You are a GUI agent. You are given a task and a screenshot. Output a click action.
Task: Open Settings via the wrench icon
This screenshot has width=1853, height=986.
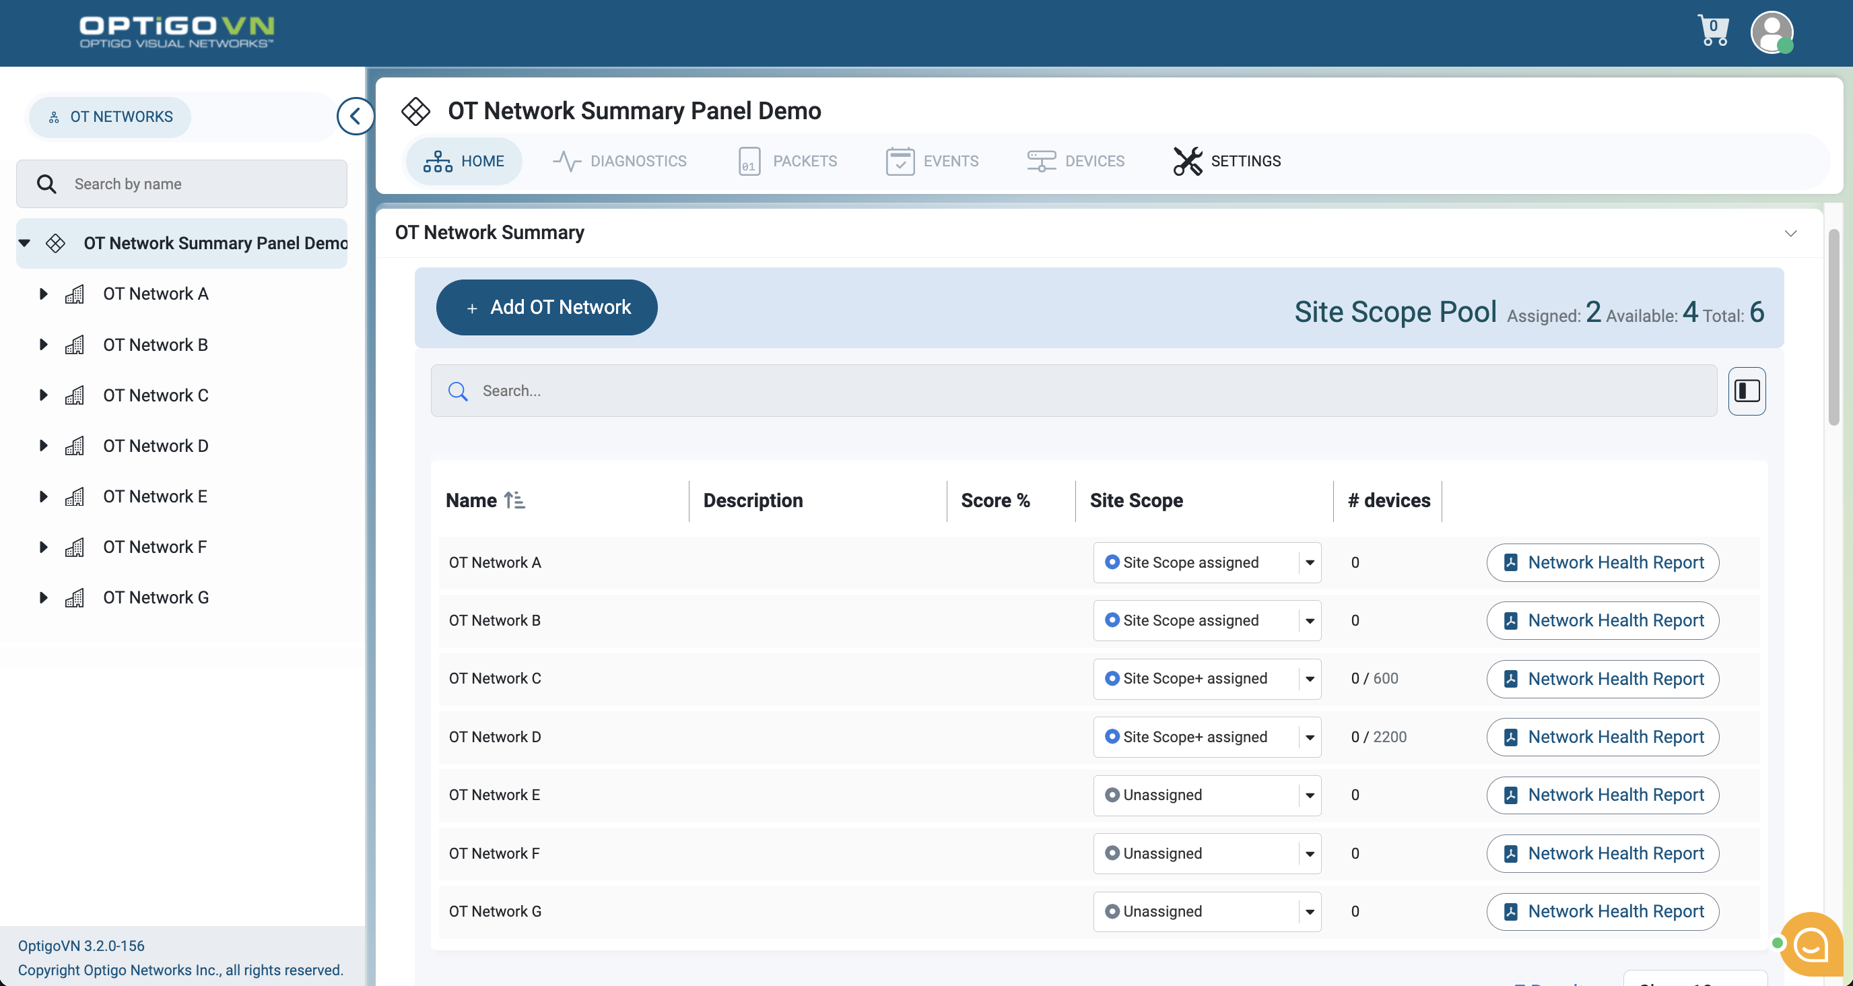[1188, 160]
